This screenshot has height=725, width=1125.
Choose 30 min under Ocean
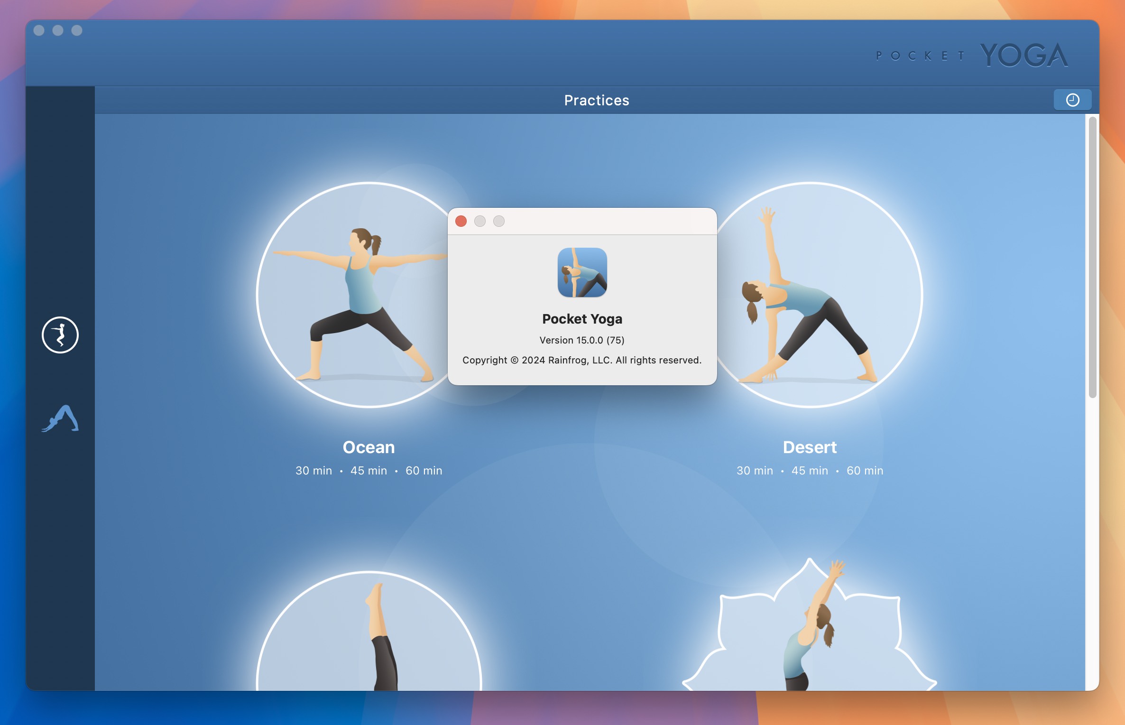pyautogui.click(x=314, y=471)
